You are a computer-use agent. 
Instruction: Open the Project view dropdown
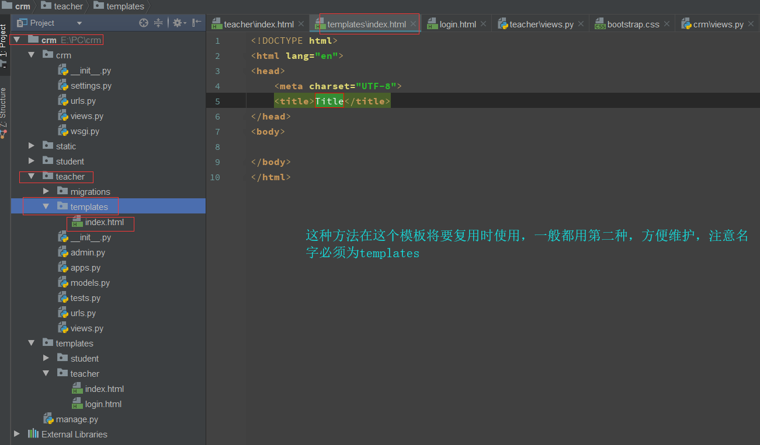[79, 23]
